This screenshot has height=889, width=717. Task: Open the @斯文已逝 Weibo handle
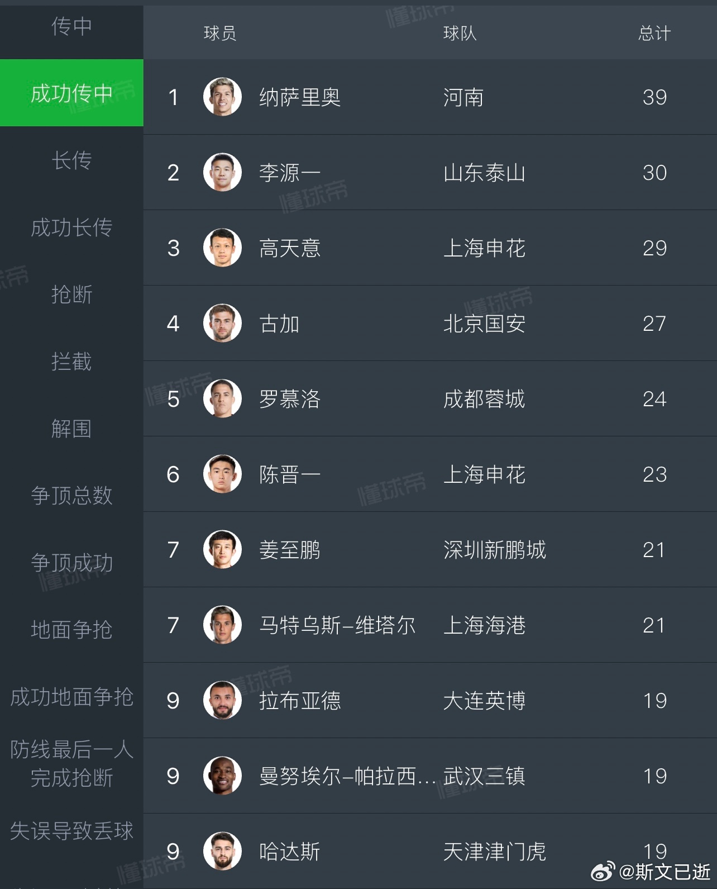pos(665,872)
